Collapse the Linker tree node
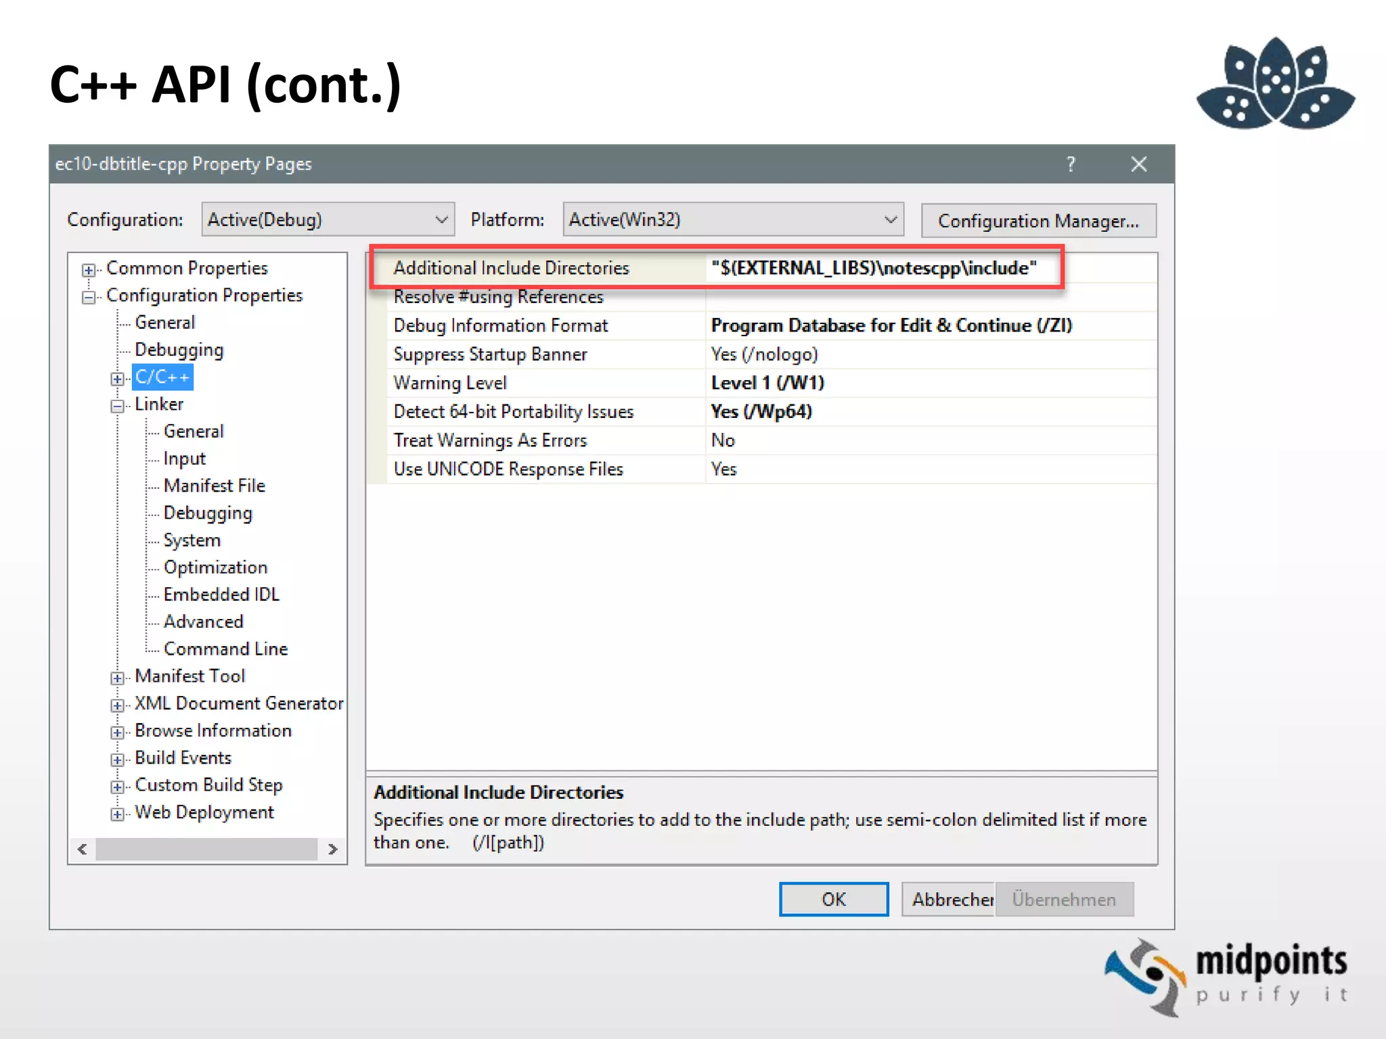The height and width of the screenshot is (1039, 1386). pyautogui.click(x=118, y=406)
